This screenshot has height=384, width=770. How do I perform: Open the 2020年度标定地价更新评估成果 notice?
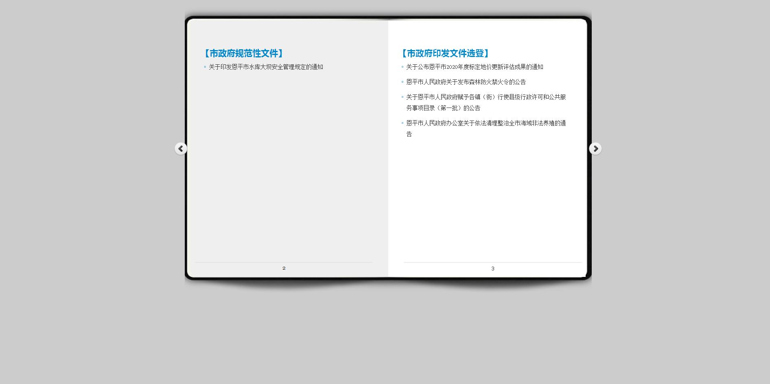tap(475, 67)
